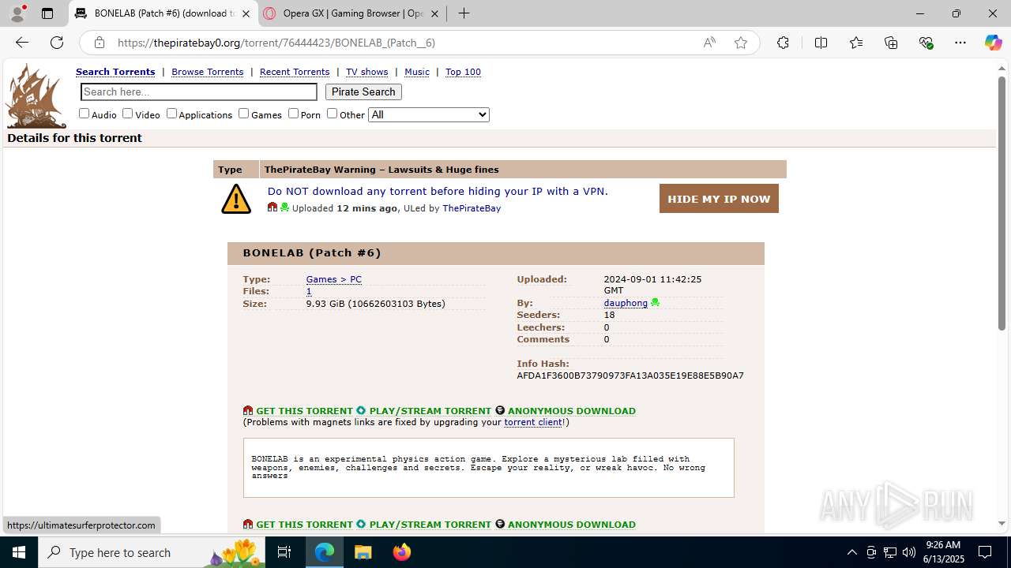Open File Explorer from the taskbar
Viewport: 1011px width, 568px height.
(363, 552)
